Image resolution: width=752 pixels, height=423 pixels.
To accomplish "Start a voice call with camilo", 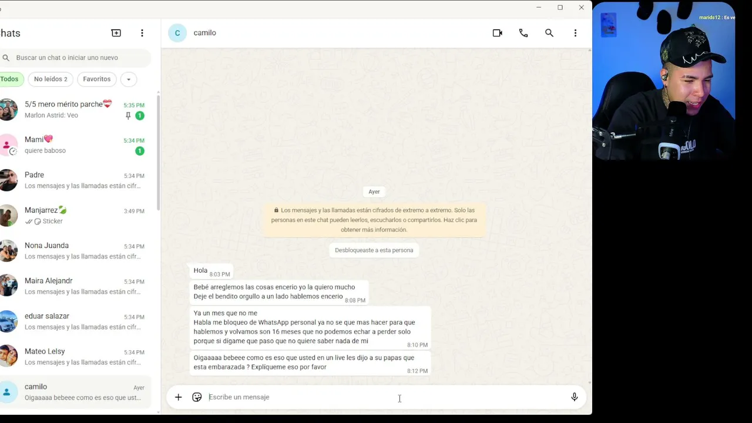I will coord(523,33).
